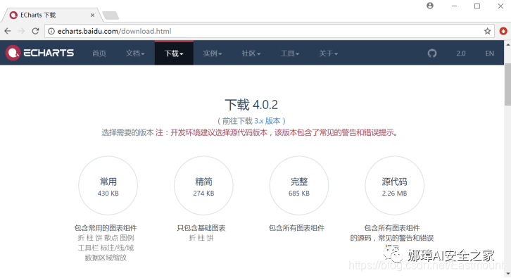Expand the 下载 dropdown menu
Viewport: 511px width, 278px height.
coord(174,53)
